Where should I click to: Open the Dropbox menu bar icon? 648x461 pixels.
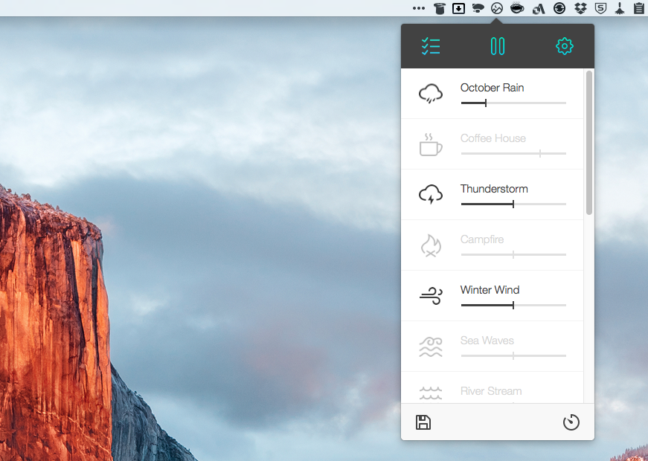(x=580, y=8)
